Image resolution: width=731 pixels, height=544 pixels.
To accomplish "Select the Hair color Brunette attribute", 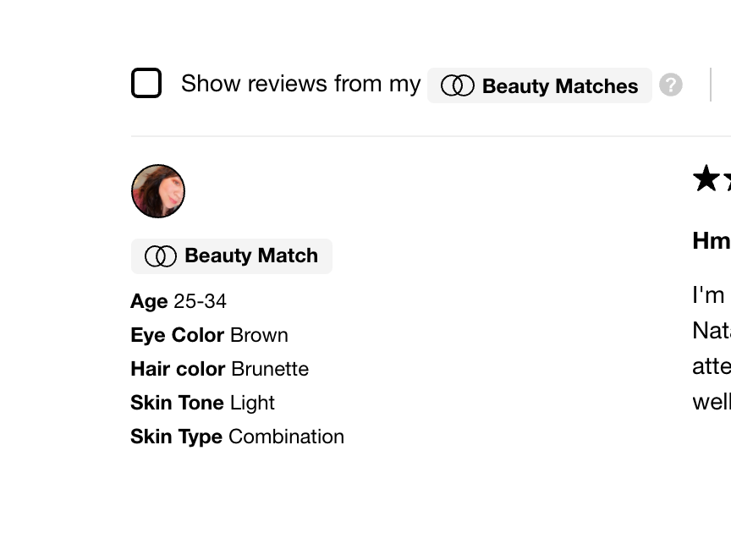I will click(x=219, y=369).
